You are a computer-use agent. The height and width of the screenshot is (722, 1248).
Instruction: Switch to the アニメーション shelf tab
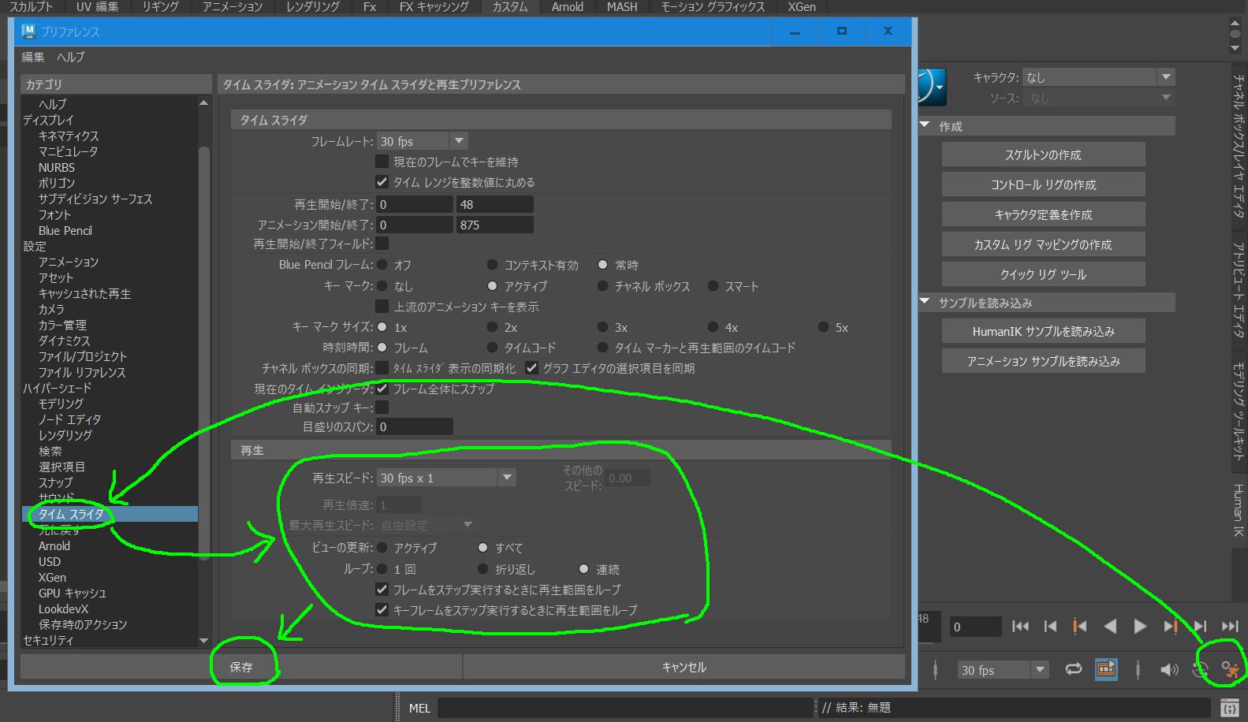click(x=233, y=7)
